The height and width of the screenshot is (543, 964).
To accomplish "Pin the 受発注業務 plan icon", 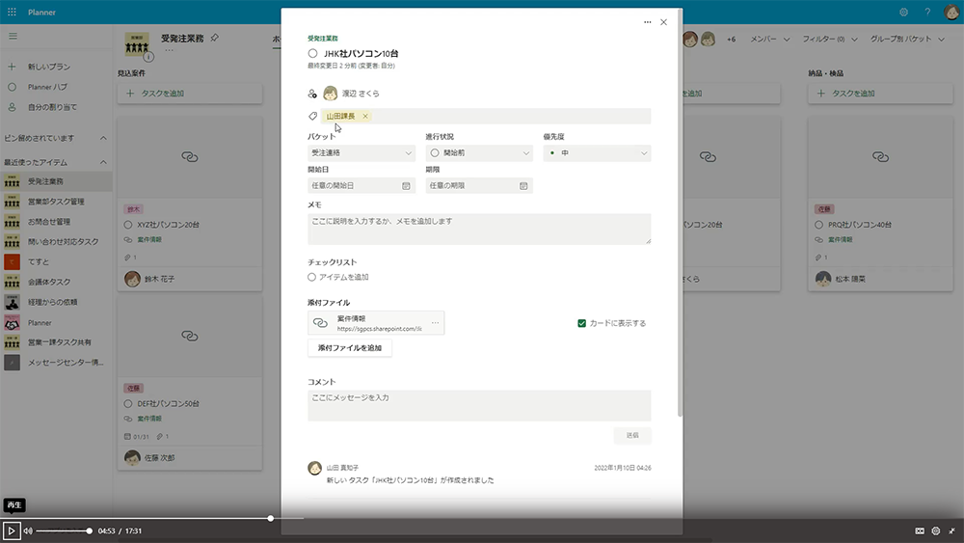I will pyautogui.click(x=215, y=39).
